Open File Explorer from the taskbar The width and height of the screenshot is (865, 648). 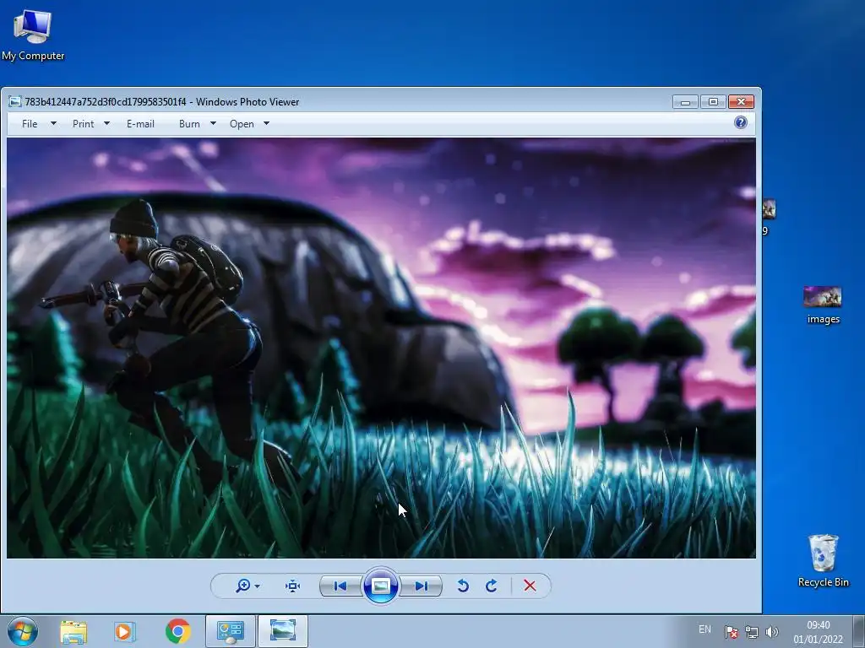click(73, 631)
